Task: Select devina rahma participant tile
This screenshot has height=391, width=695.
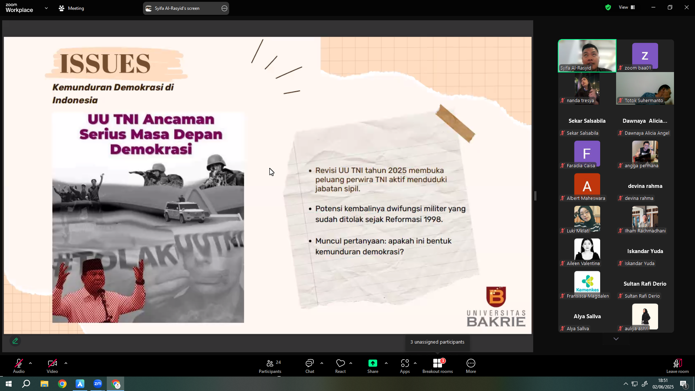Action: coord(645,186)
